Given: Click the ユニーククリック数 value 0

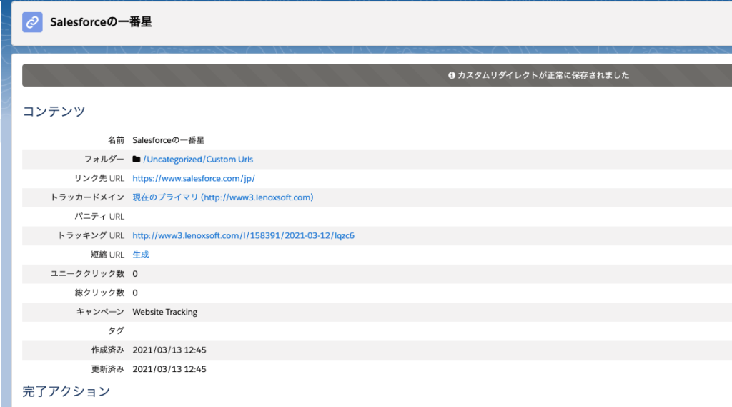Looking at the screenshot, I should (135, 274).
